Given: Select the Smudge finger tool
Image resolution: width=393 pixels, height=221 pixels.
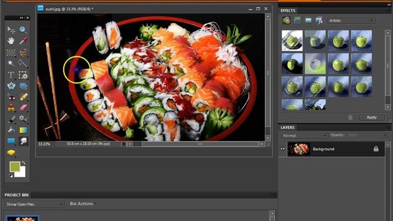Looking at the screenshot, I should click(x=23, y=141).
